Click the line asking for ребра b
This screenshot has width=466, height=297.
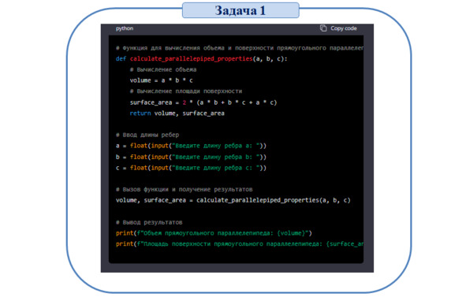click(x=191, y=157)
